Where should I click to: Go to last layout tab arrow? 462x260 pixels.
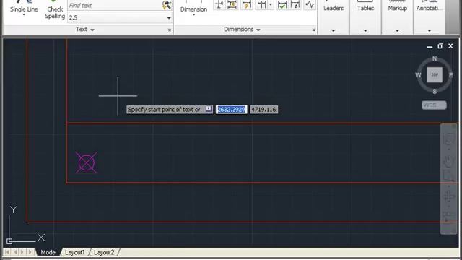[x=30, y=252]
